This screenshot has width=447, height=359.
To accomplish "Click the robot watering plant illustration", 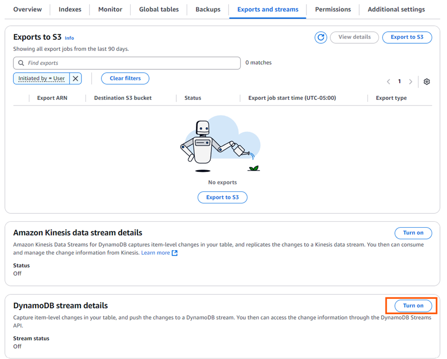I will tap(221, 144).
